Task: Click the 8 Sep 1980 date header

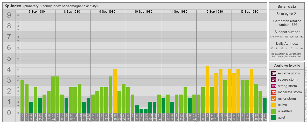Action: 72,12
